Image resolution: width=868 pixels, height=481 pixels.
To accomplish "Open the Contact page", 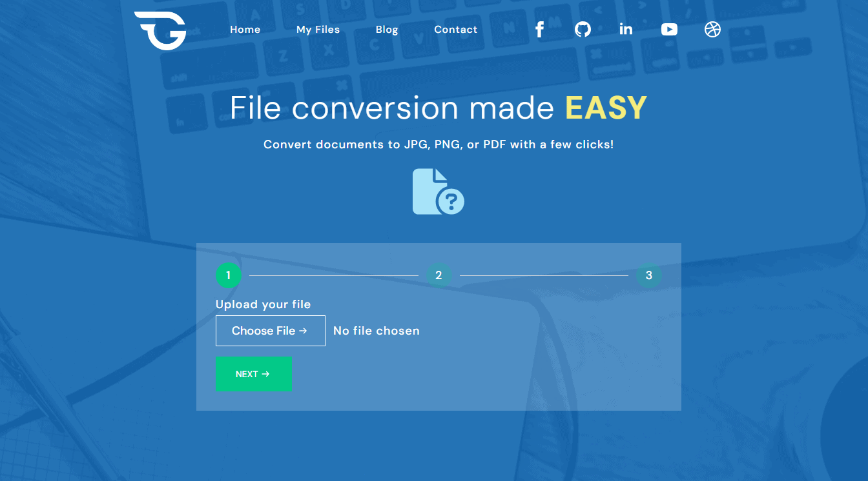I will pyautogui.click(x=456, y=30).
